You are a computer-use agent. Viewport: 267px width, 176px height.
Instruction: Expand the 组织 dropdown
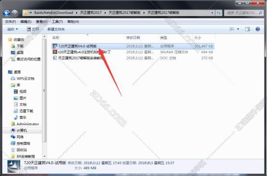pyautogui.click(x=13, y=29)
